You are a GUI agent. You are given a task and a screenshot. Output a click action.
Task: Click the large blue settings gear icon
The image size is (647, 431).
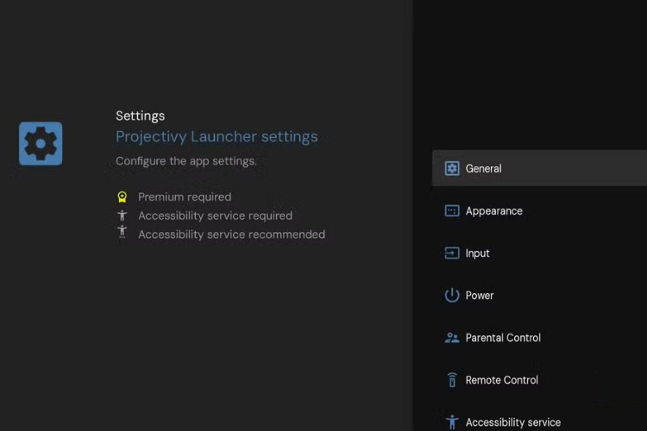[x=41, y=144]
